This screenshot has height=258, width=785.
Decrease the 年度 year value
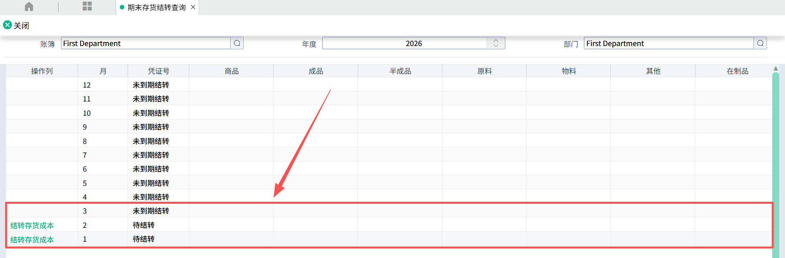(496, 46)
